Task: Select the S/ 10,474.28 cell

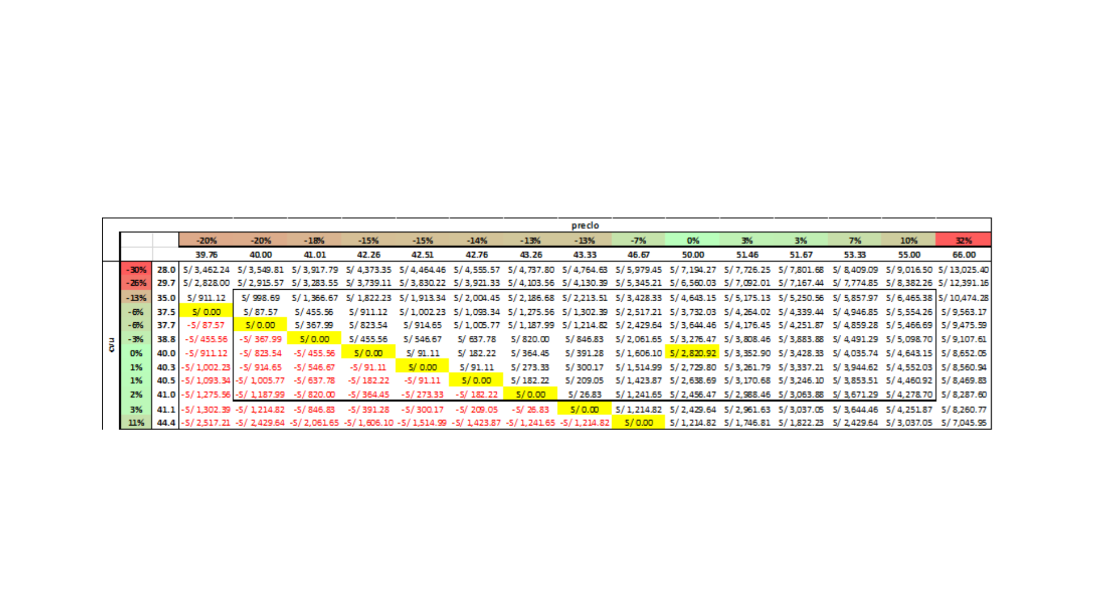Action: 963,298
